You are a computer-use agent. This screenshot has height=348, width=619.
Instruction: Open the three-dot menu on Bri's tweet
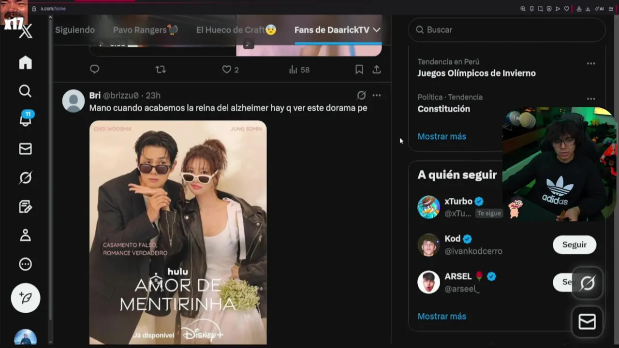point(377,95)
